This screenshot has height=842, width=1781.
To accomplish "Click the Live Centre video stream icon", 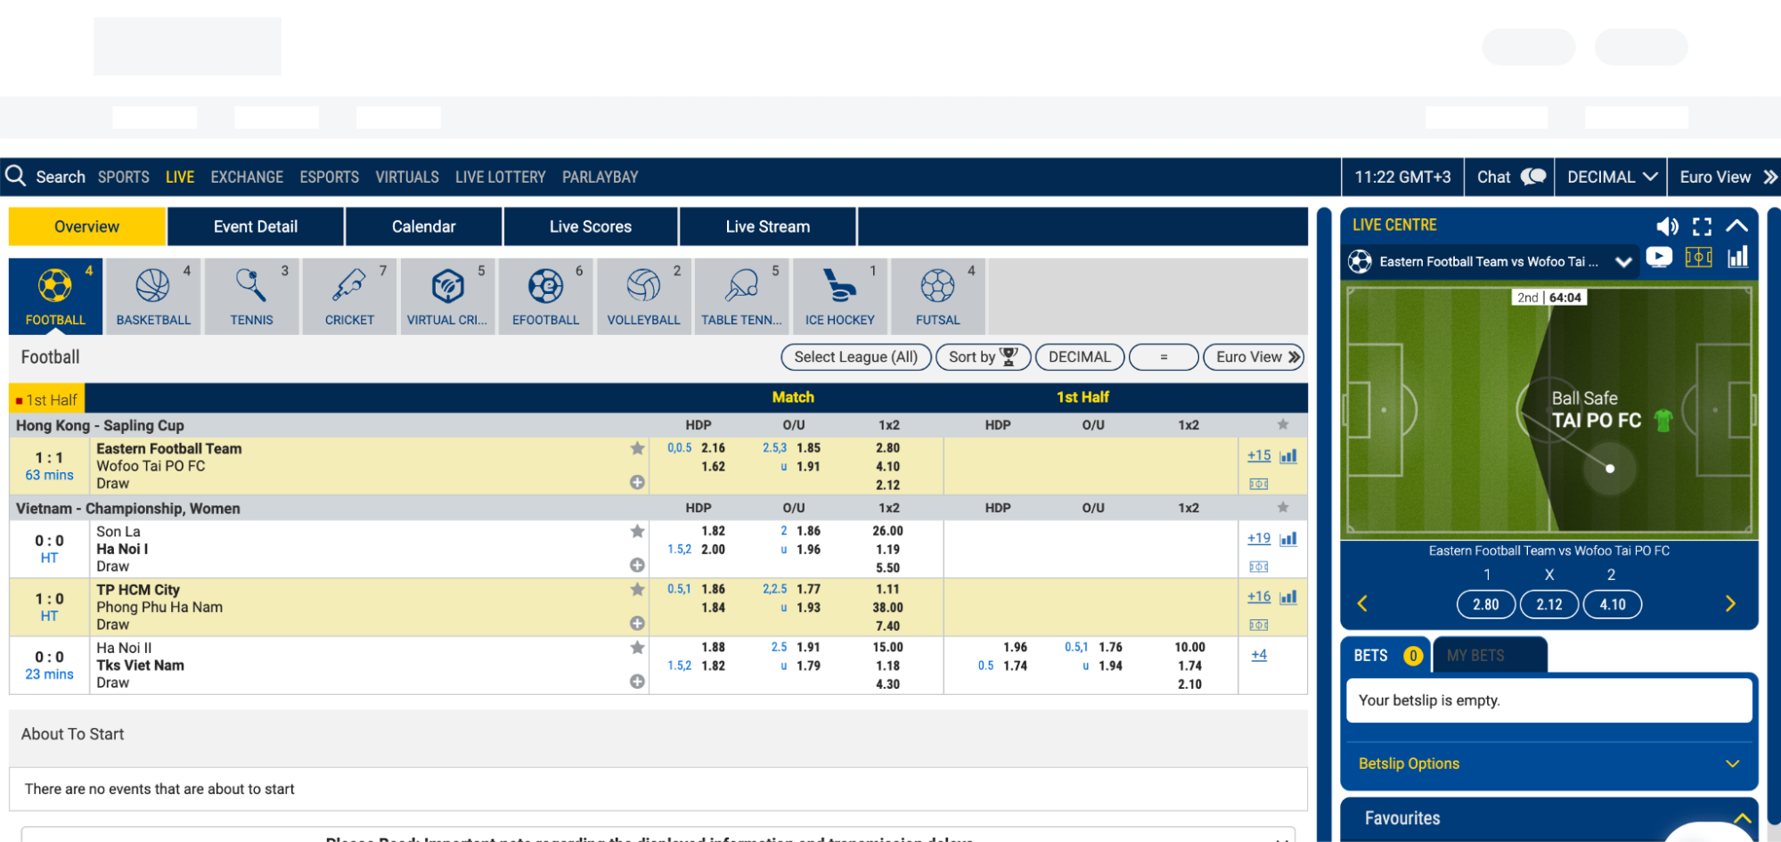I will tap(1659, 258).
